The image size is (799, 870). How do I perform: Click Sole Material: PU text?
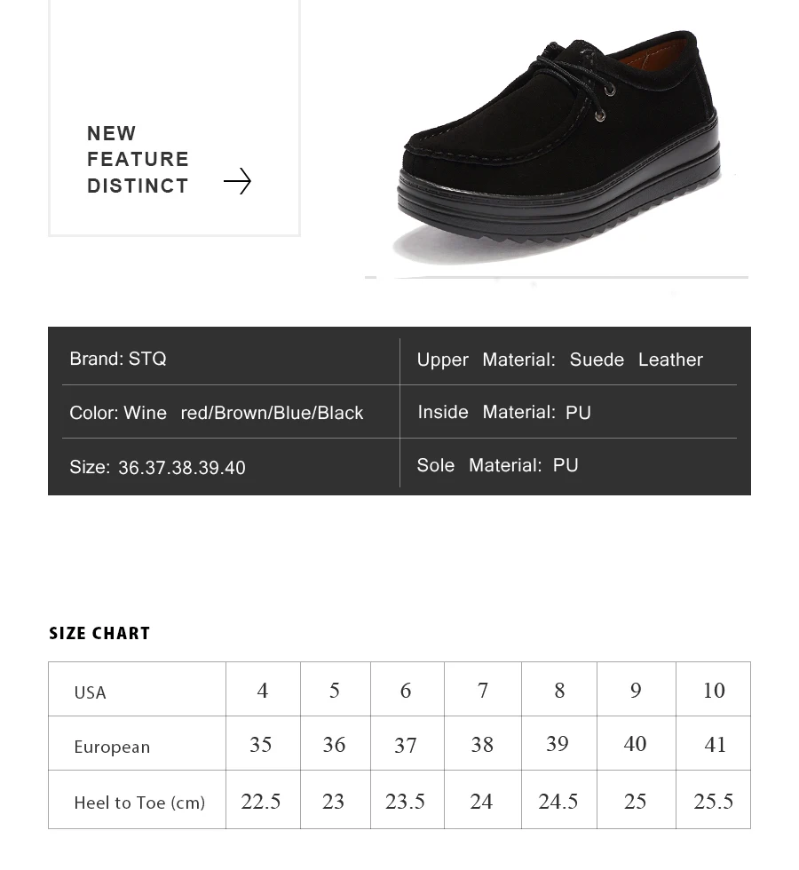[x=497, y=465]
